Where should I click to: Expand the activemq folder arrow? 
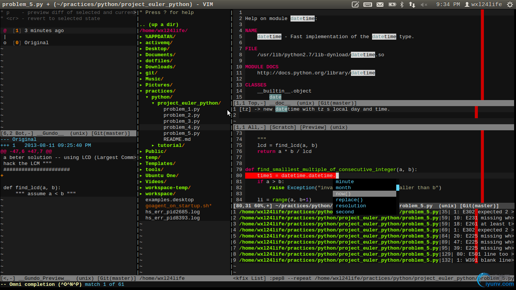click(141, 43)
